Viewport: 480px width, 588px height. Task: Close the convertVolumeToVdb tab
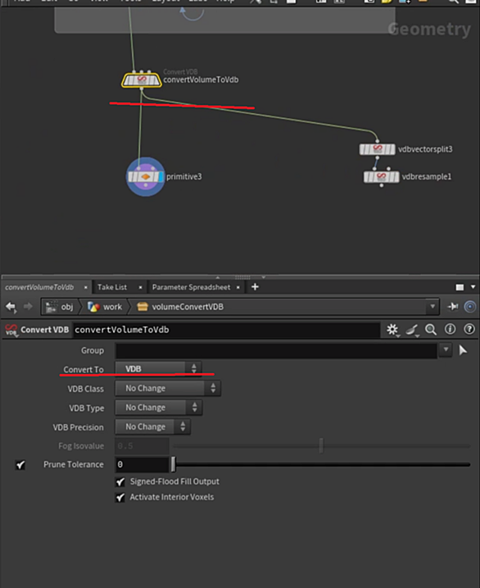86,287
